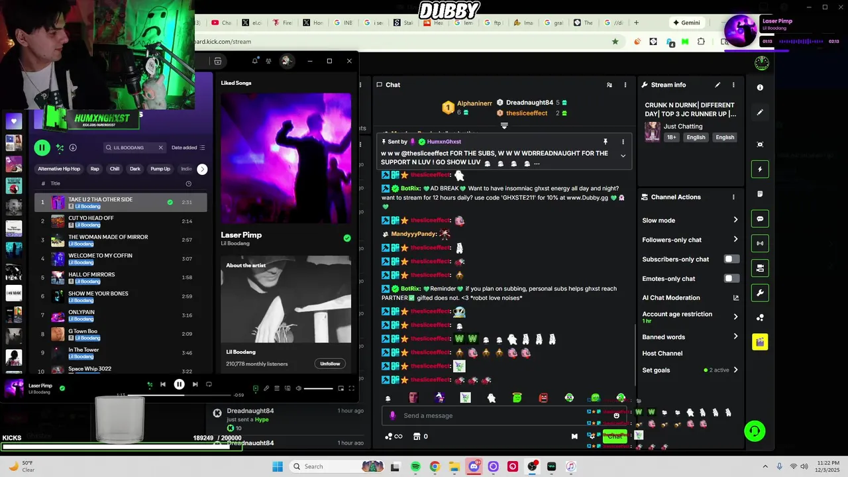Click the chat bubble sidebar icon

coord(760,219)
